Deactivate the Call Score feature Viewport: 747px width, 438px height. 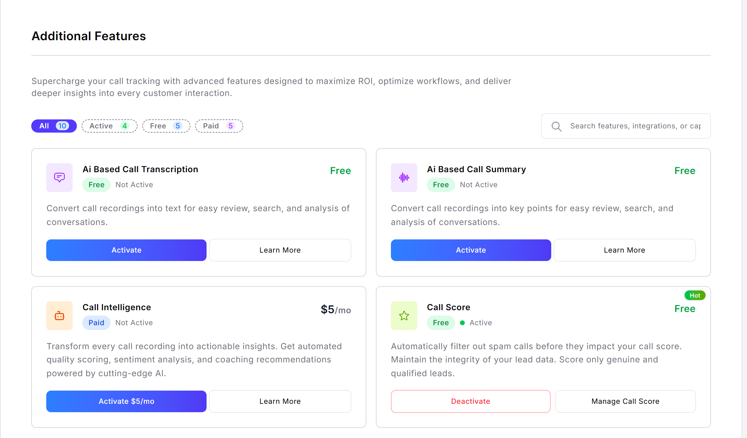pyautogui.click(x=470, y=401)
